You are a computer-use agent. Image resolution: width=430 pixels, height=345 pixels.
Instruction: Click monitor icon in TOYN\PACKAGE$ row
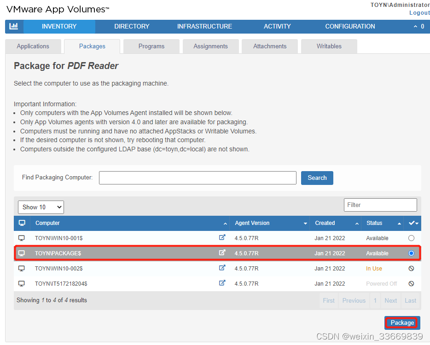click(x=21, y=253)
